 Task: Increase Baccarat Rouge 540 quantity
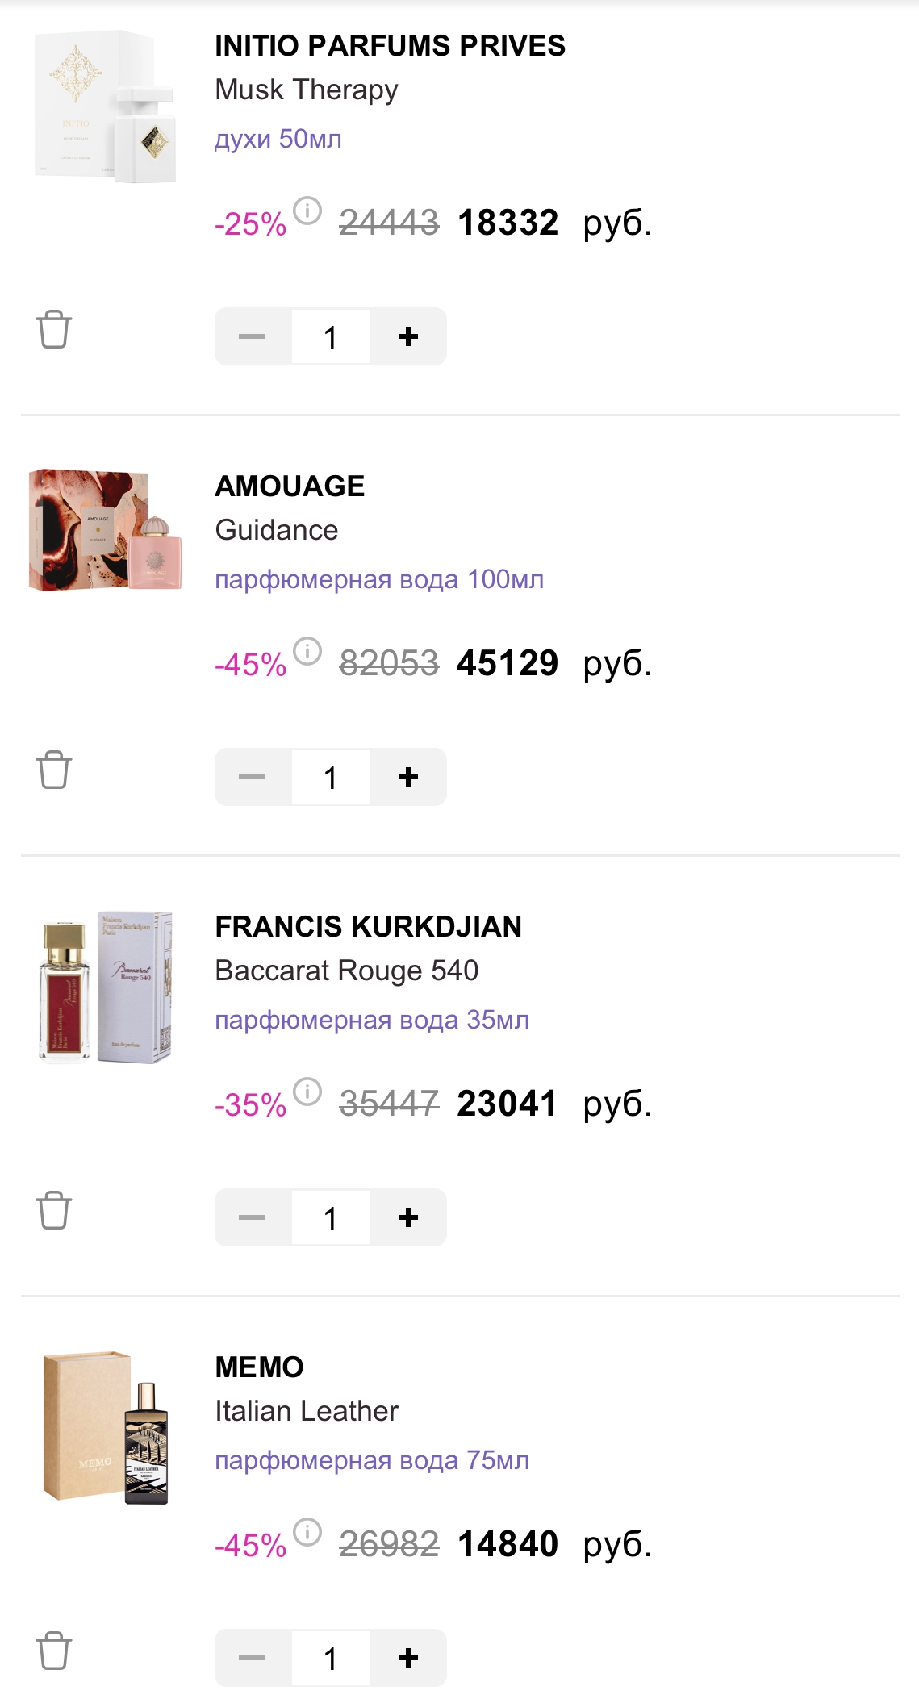408,1217
